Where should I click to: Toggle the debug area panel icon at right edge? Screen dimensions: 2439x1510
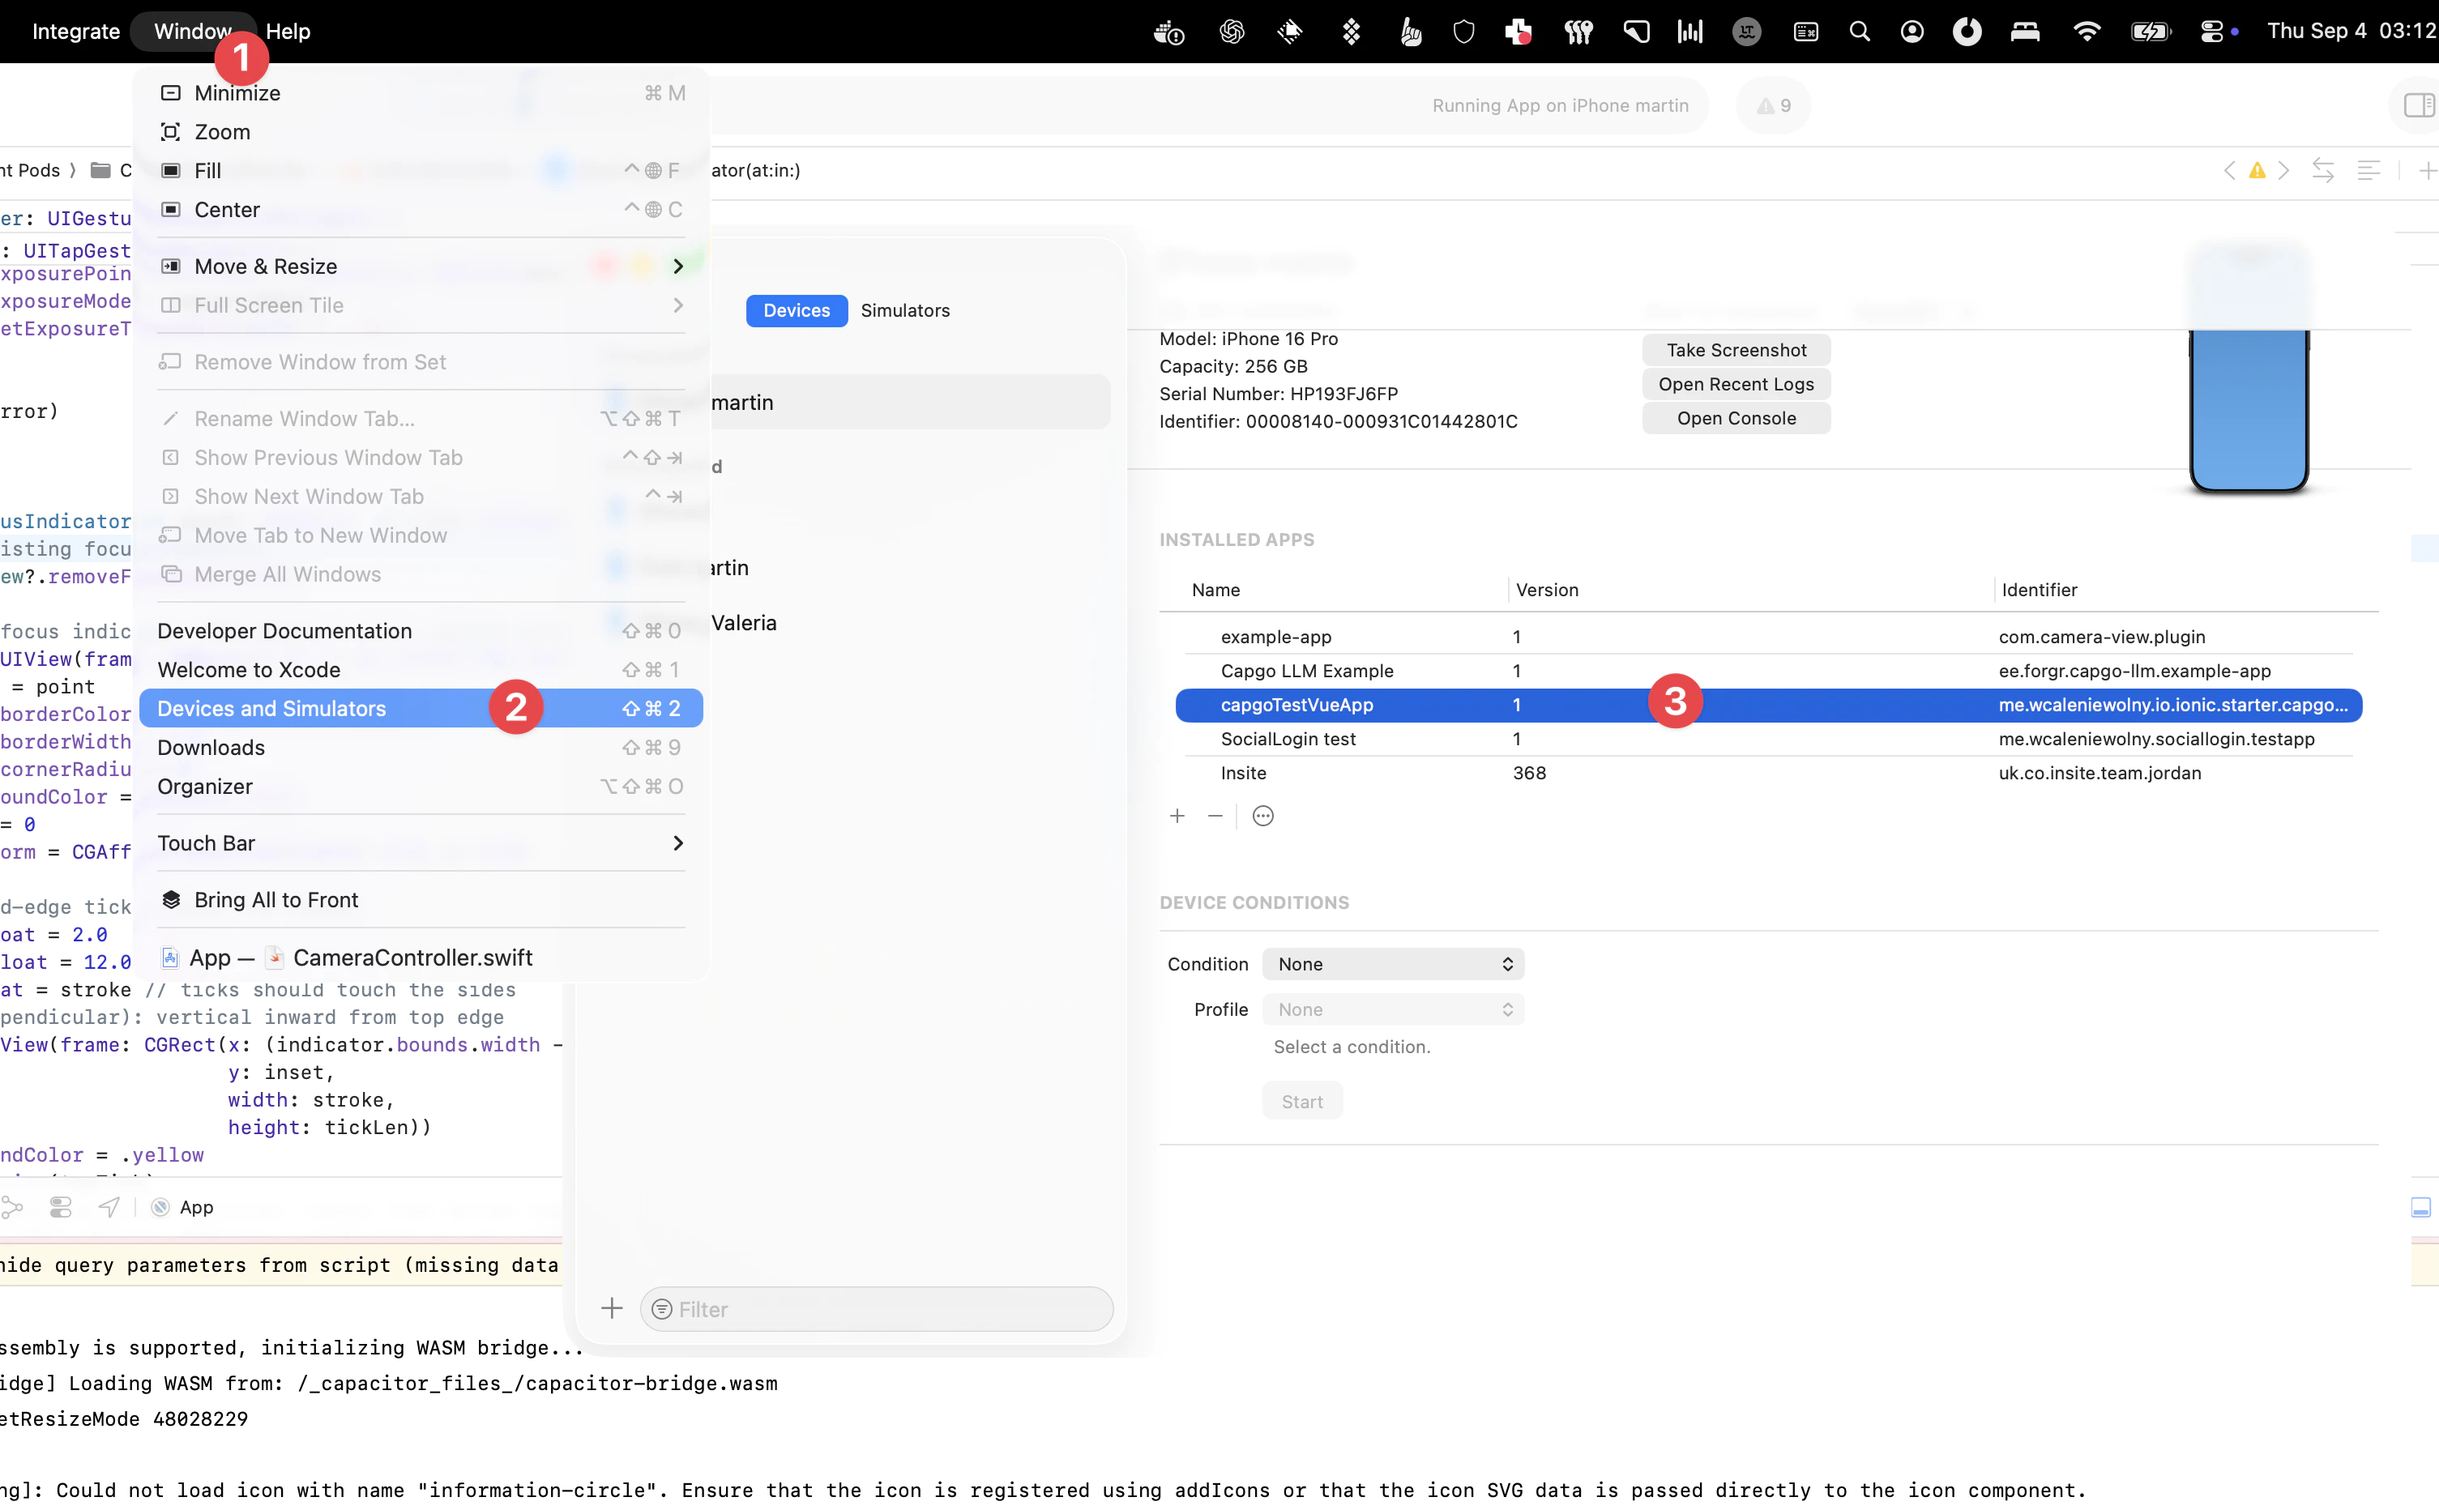click(2420, 1207)
